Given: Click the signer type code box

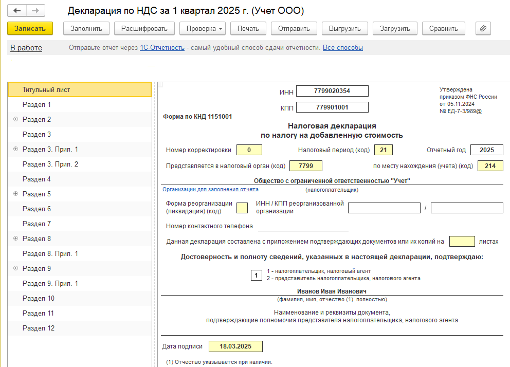Looking at the screenshot, I should point(257,275).
